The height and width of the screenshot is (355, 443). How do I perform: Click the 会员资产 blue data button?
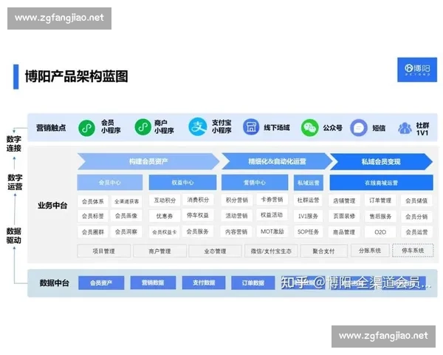101,283
